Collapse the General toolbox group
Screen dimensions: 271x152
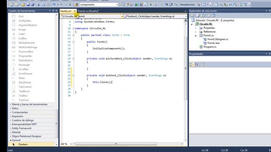[x=11, y=140]
